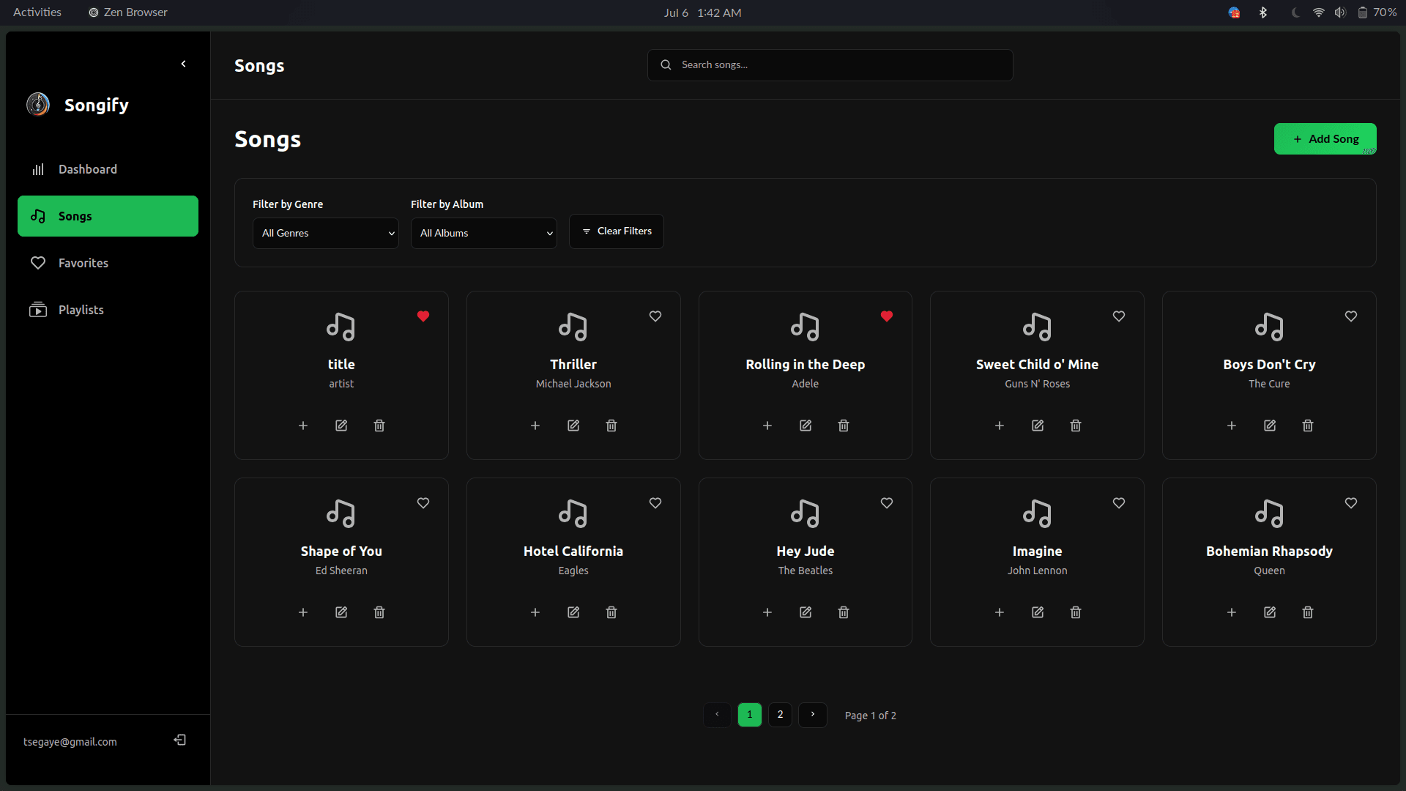The width and height of the screenshot is (1406, 791).
Task: Open the Dashboard from the sidebar
Action: tap(87, 169)
